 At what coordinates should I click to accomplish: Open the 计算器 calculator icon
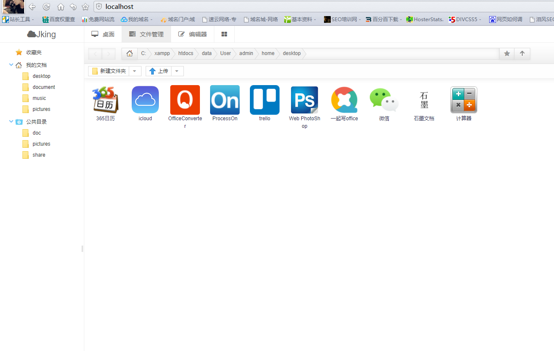pyautogui.click(x=464, y=100)
